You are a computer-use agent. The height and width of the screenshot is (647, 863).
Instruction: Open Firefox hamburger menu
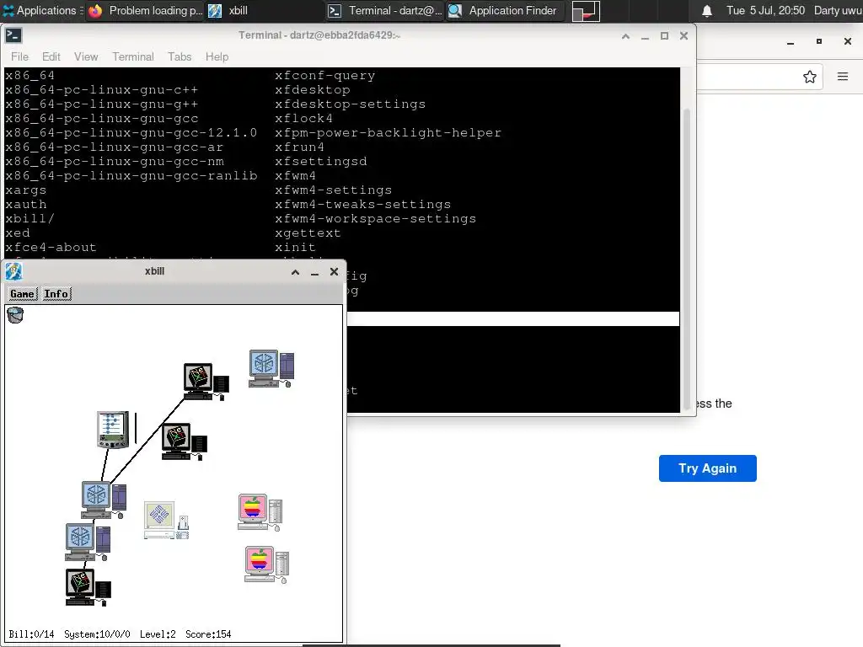tap(843, 77)
